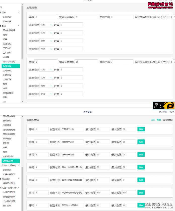
Task: Click the 需要玩家等级 field showing 5
Action: click(x=86, y=17)
